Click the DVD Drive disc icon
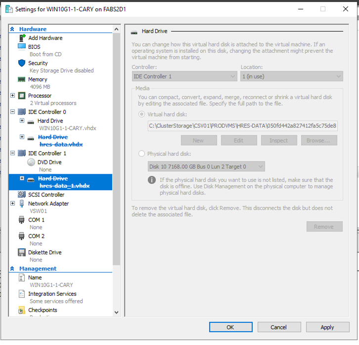 (31, 162)
